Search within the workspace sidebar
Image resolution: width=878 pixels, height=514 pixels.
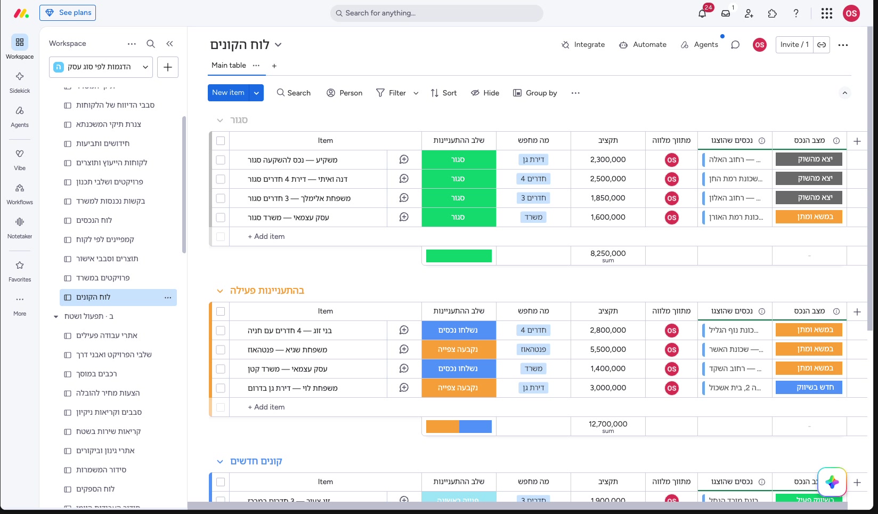[x=151, y=44]
